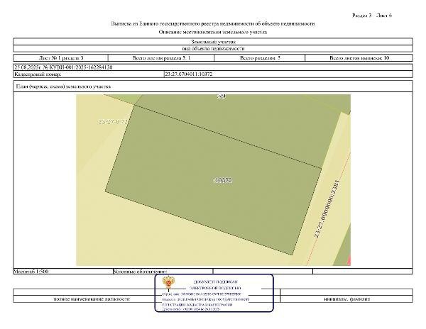Click the certificate validity dates line in the stamp

pos(191,309)
